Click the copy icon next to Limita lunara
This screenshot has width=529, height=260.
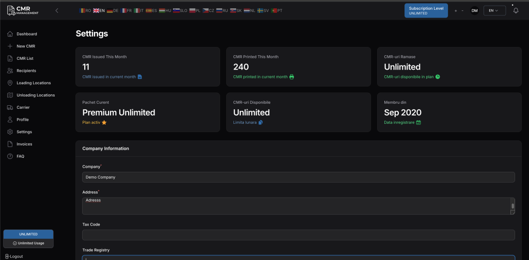pyautogui.click(x=260, y=123)
